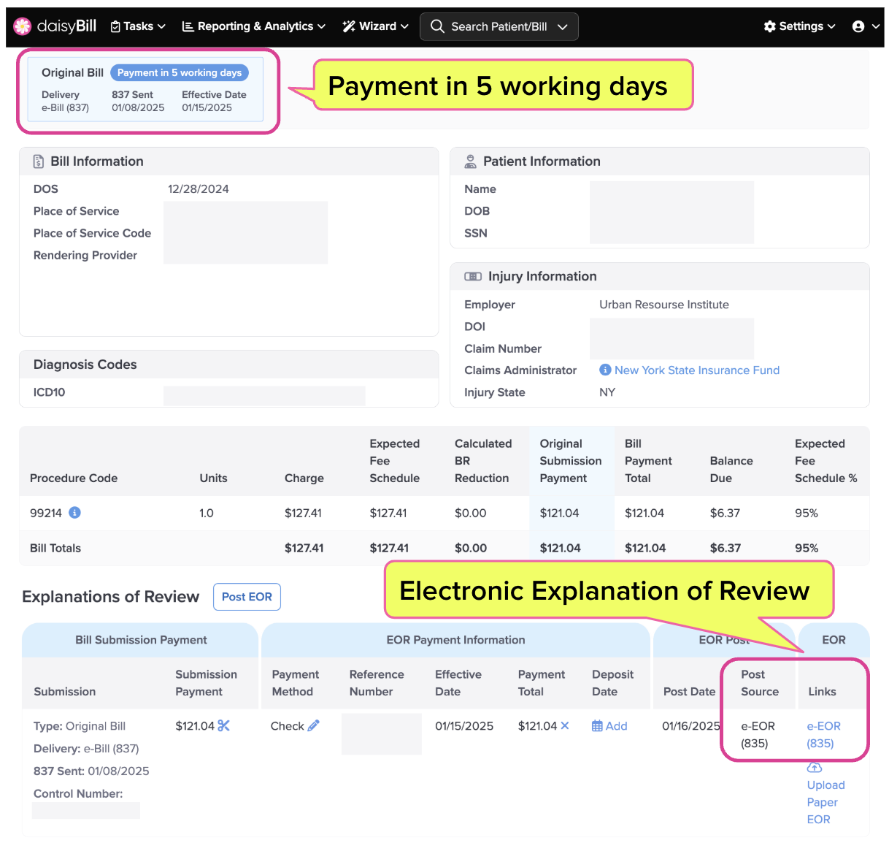Click the Balance Due $6.37 for 99214
This screenshot has width=889, height=843.
[x=726, y=513]
